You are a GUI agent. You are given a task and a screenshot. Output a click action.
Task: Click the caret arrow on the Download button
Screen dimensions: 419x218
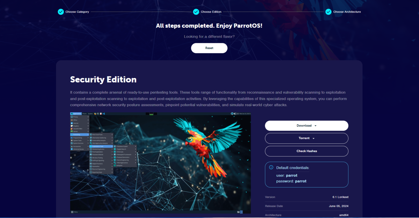pyautogui.click(x=316, y=126)
